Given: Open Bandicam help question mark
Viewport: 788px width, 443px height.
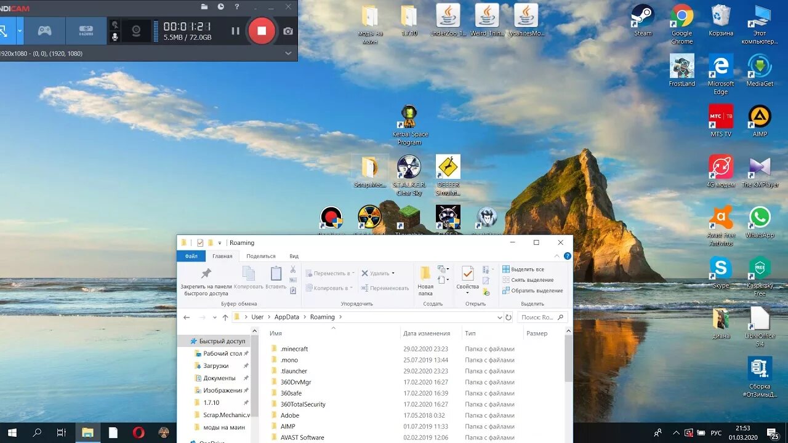Looking at the screenshot, I should click(x=237, y=7).
